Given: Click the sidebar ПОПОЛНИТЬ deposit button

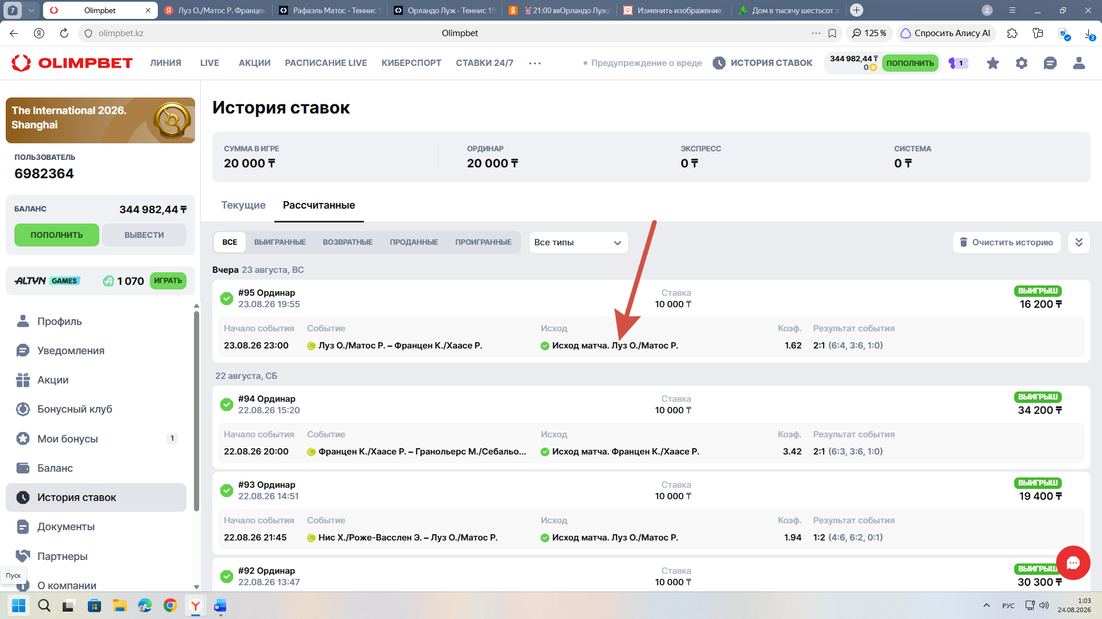Looking at the screenshot, I should [56, 235].
